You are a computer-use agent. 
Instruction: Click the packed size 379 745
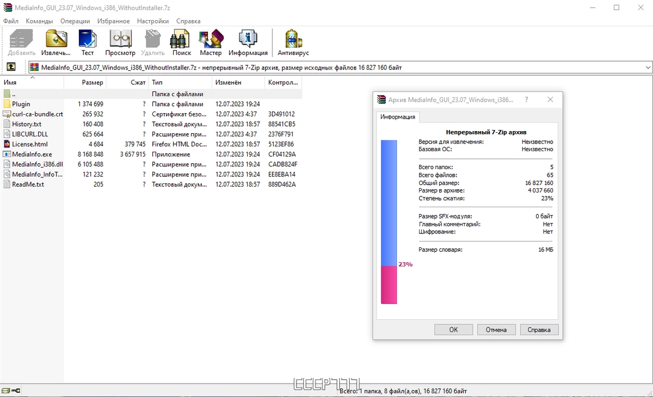coord(135,144)
